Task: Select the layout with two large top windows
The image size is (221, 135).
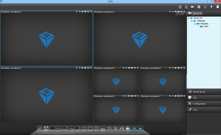Action: (x=103, y=128)
